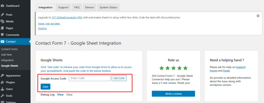
Task: Click the Get Code button
Action: click(119, 78)
